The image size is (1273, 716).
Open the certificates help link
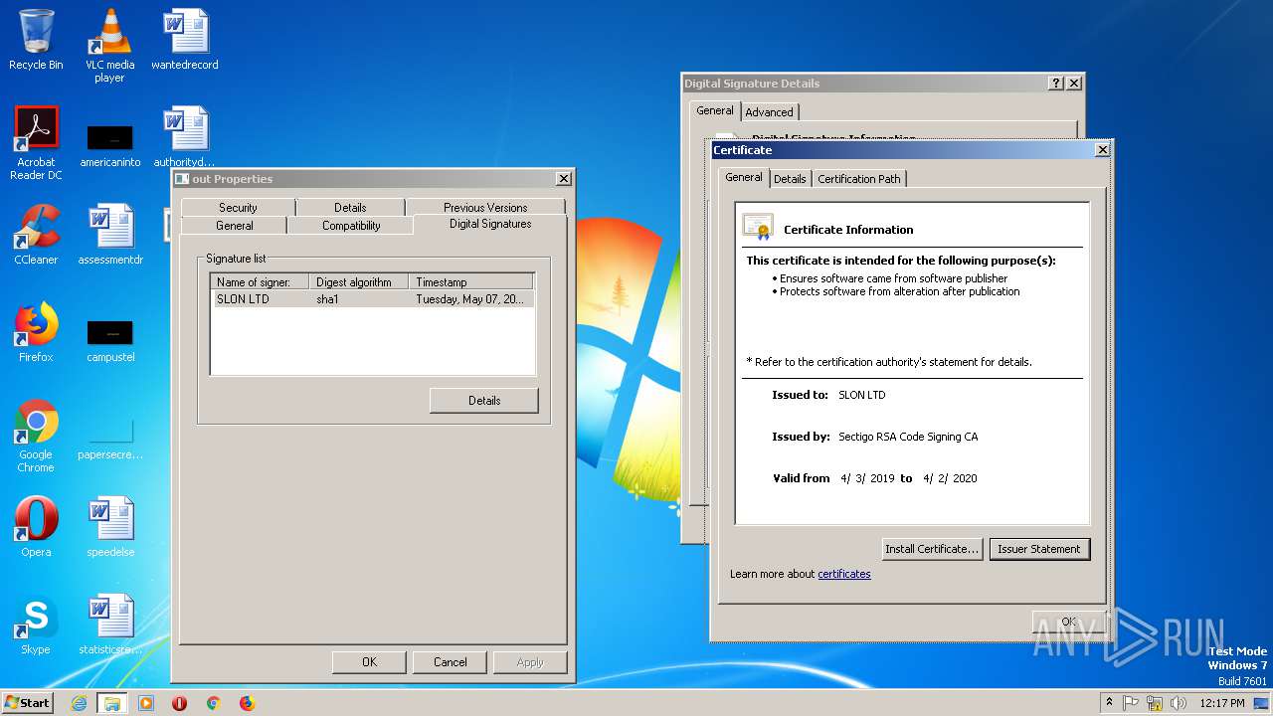[844, 574]
